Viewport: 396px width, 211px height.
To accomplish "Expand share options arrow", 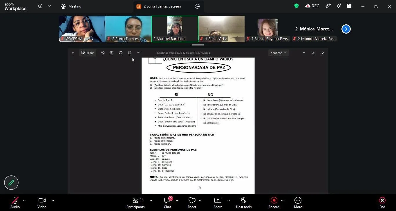I will (x=229, y=200).
